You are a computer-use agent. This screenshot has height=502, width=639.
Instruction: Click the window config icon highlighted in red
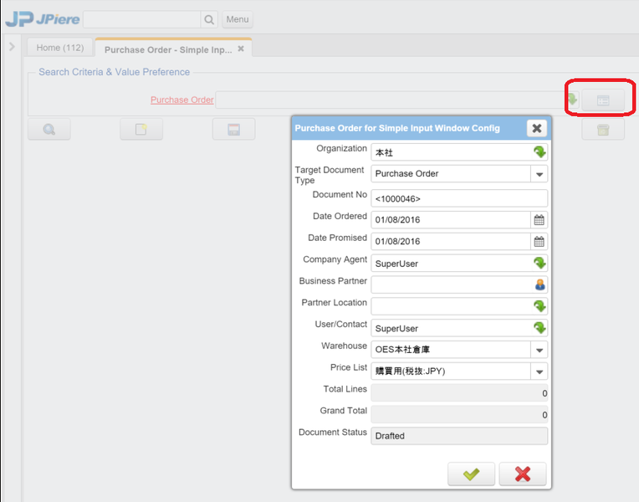(602, 100)
